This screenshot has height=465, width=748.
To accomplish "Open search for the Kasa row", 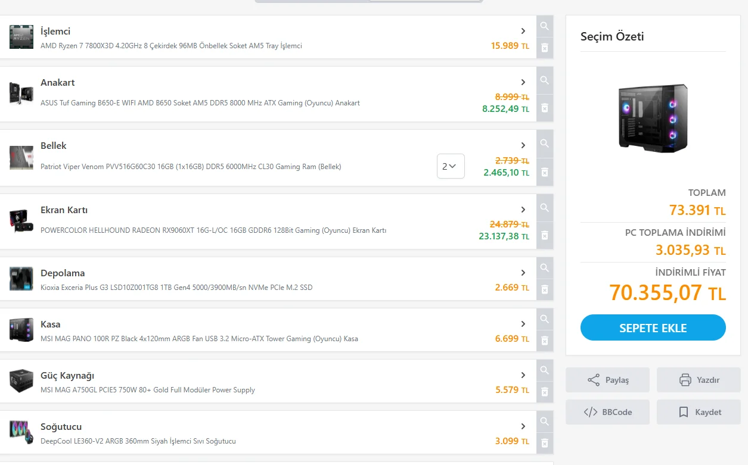I will point(545,319).
